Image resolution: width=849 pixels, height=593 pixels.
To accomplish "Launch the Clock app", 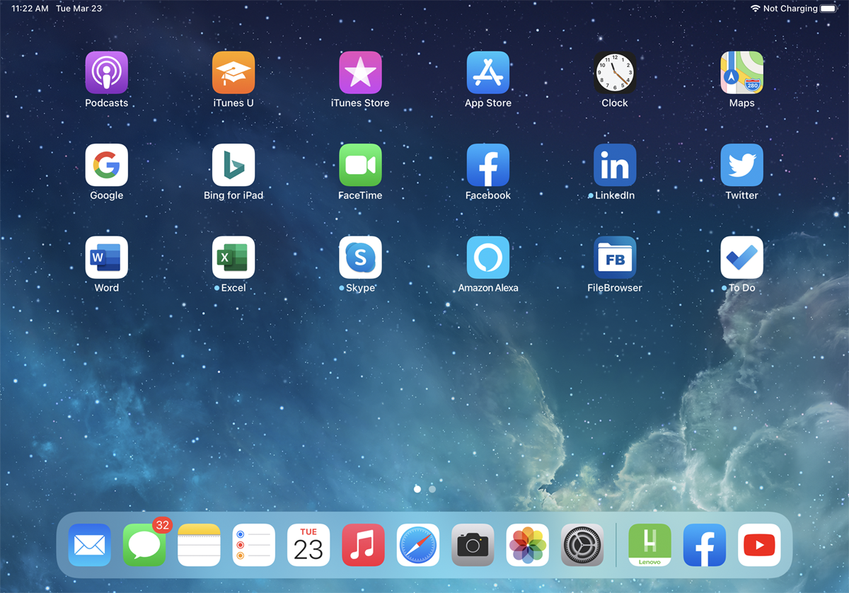I will pyautogui.click(x=615, y=72).
